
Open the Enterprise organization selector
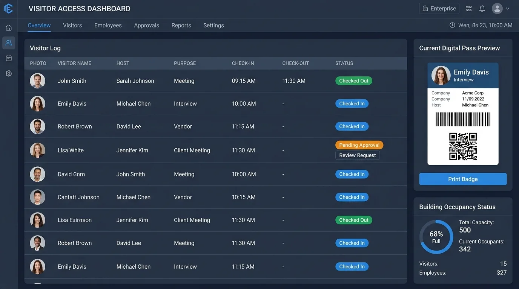(439, 9)
